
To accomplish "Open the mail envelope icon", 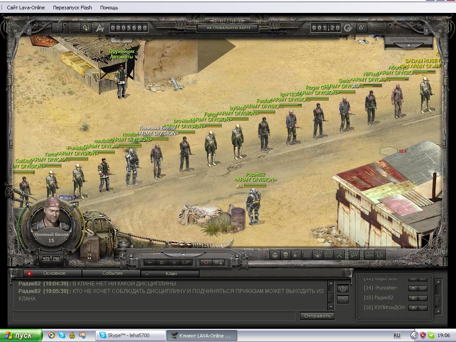I will [328, 255].
